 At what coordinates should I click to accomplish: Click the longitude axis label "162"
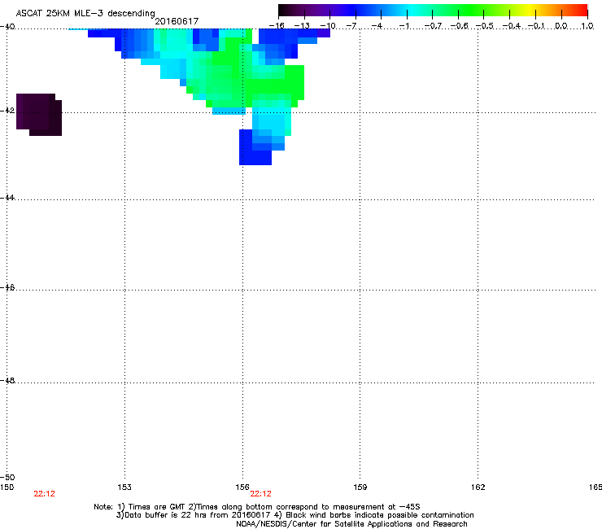tap(478, 487)
